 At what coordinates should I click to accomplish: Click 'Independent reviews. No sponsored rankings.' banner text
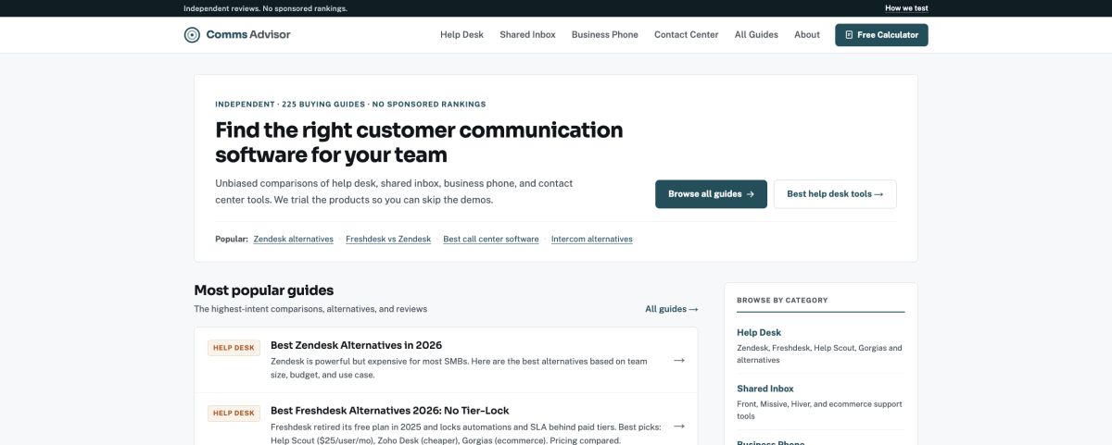coord(265,8)
